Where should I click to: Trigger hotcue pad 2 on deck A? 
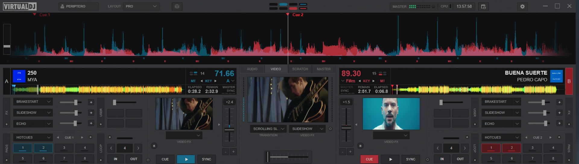[43, 148]
